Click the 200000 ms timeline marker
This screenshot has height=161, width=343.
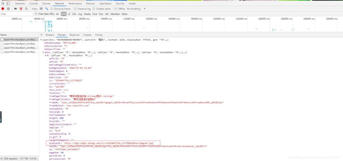(x=219, y=19)
